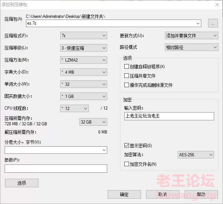Screen dimensions: 223x204
Task: Click the browse button with three dots
Action: point(213,23)
